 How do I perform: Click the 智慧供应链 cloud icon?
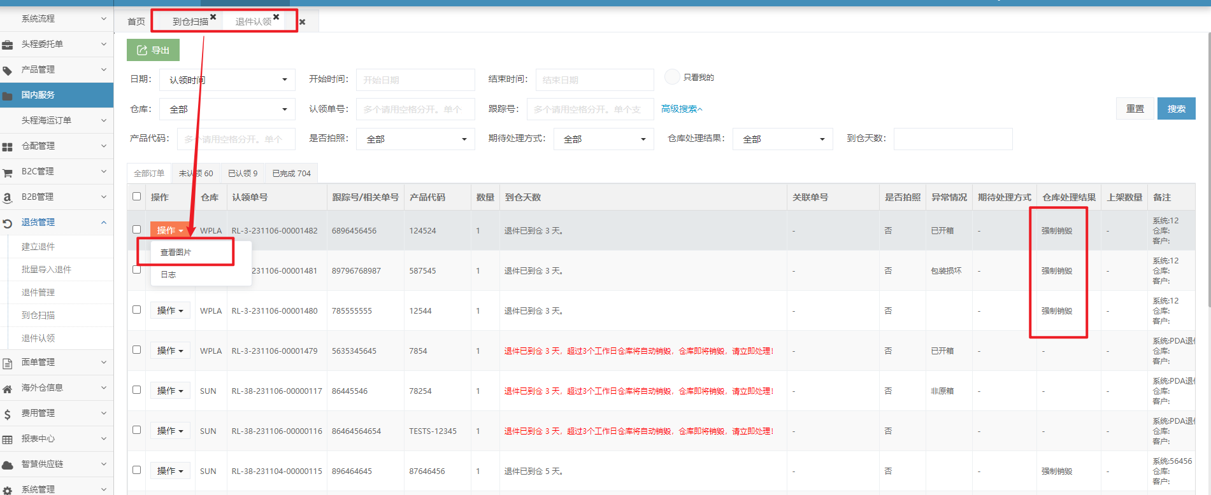pyautogui.click(x=8, y=464)
